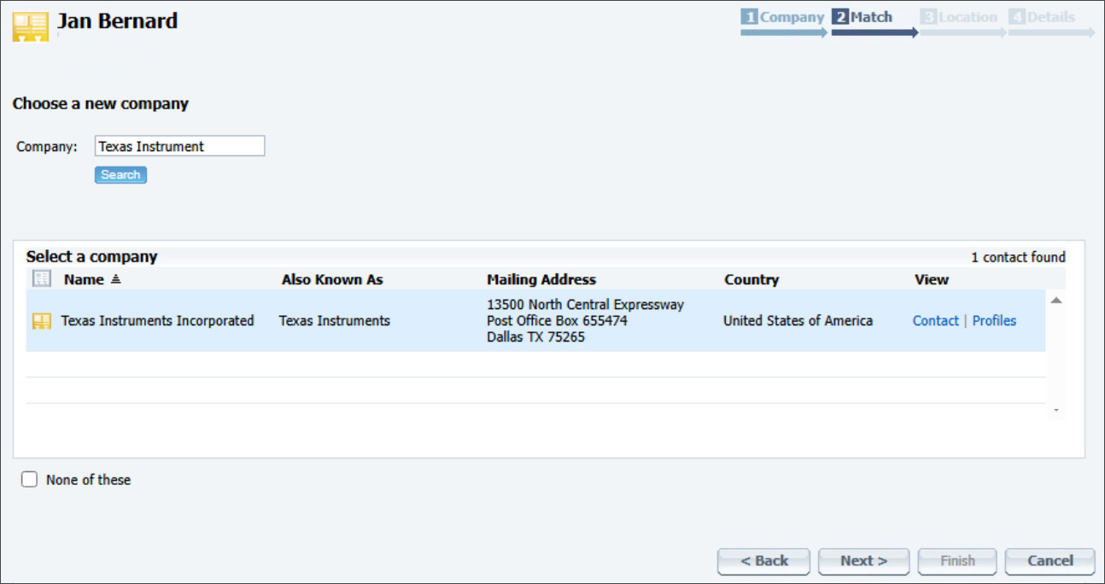The height and width of the screenshot is (584, 1105).
Task: Click the sort arrow next to Name
Action: pyautogui.click(x=116, y=279)
